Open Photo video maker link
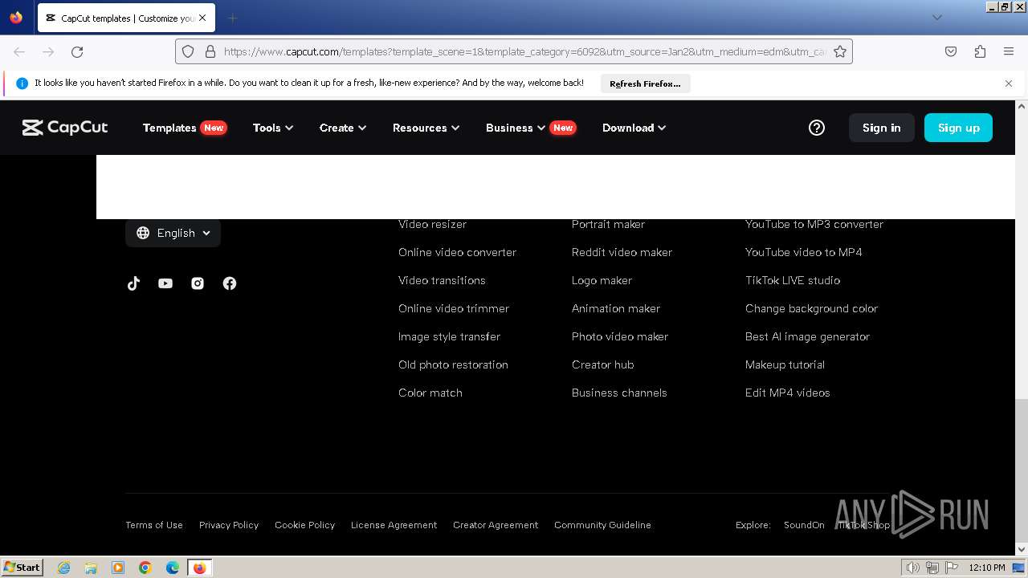The image size is (1028, 578). pyautogui.click(x=620, y=336)
